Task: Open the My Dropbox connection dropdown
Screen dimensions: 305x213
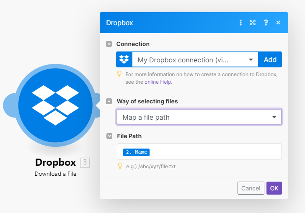Action: point(195,60)
